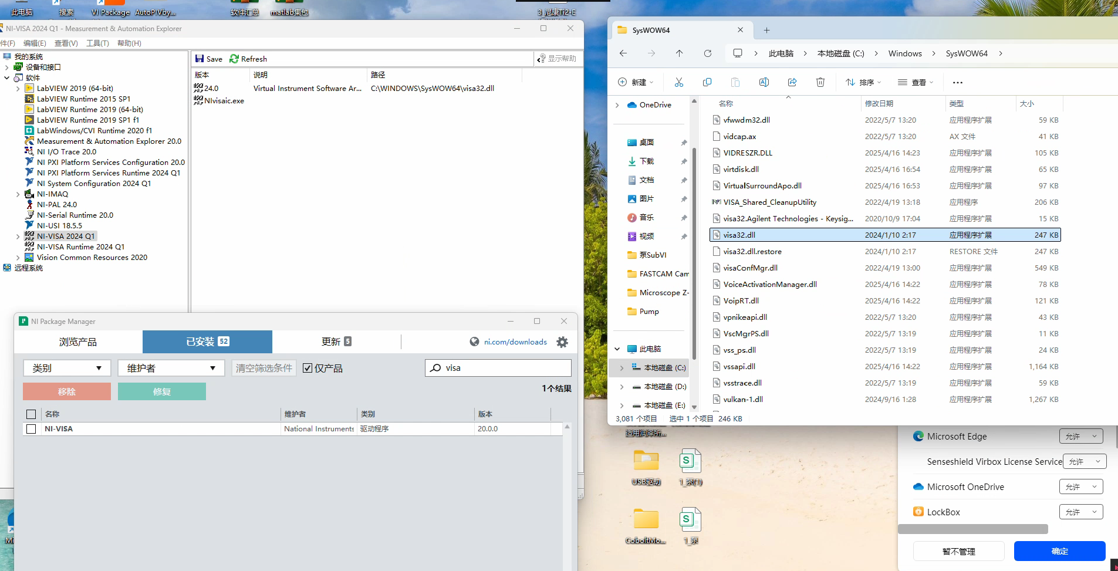Open Package Manager settings gear
Viewport: 1118px width, 571px height.
(x=562, y=342)
